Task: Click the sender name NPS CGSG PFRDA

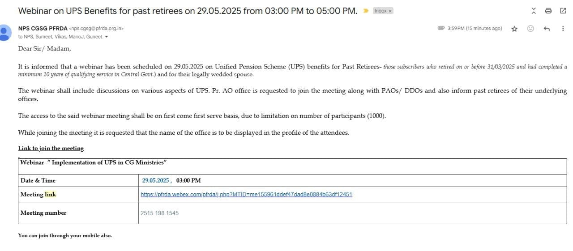Action: point(43,28)
